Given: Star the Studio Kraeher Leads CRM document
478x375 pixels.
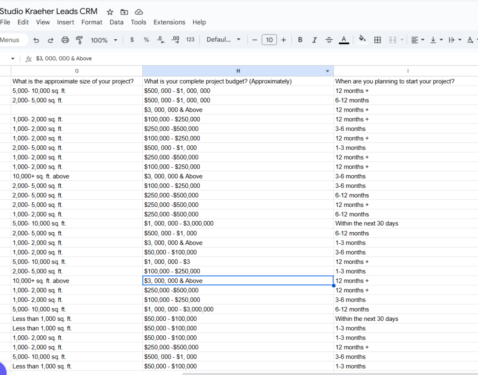Looking at the screenshot, I should coord(110,12).
